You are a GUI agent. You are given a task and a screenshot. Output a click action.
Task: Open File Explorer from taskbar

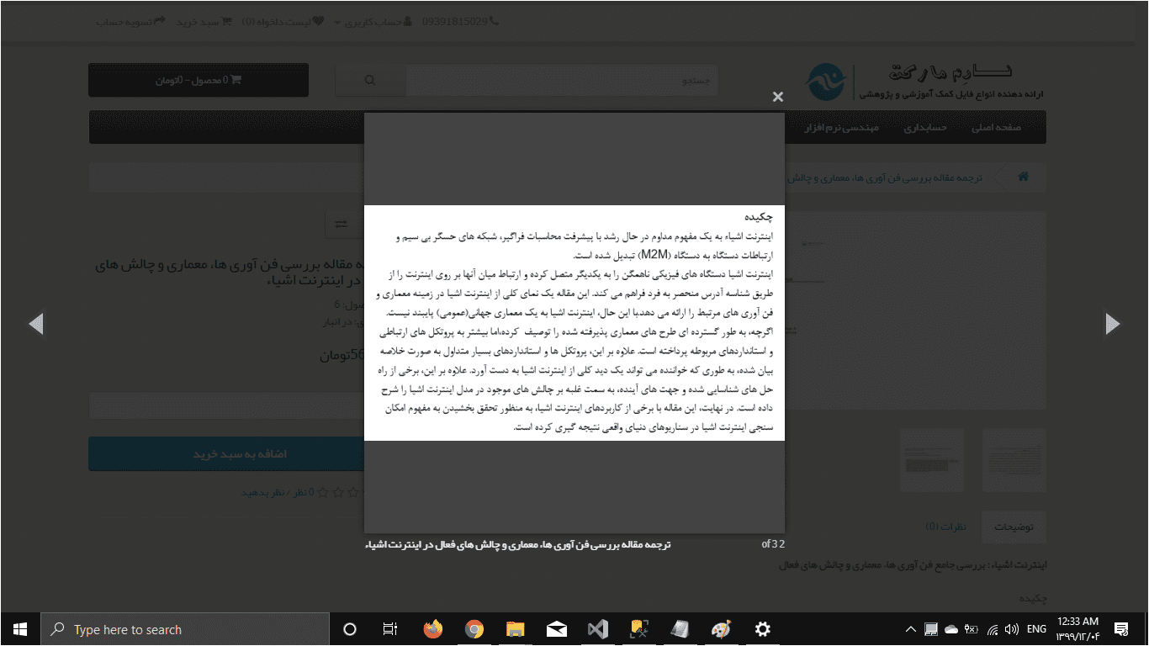coord(515,629)
